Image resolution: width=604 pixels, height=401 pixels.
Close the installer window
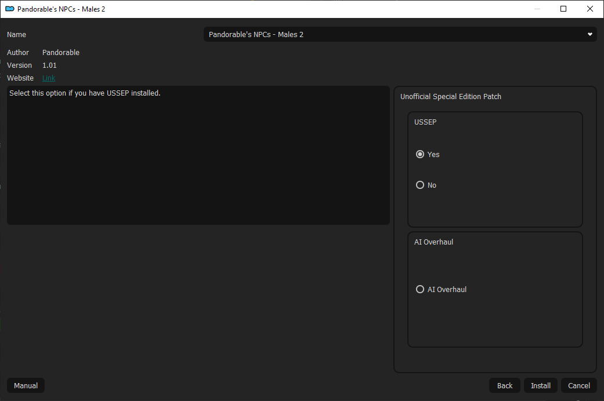coord(589,9)
